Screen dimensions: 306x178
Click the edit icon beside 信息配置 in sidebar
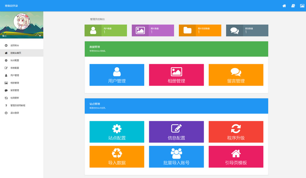coord(6,68)
